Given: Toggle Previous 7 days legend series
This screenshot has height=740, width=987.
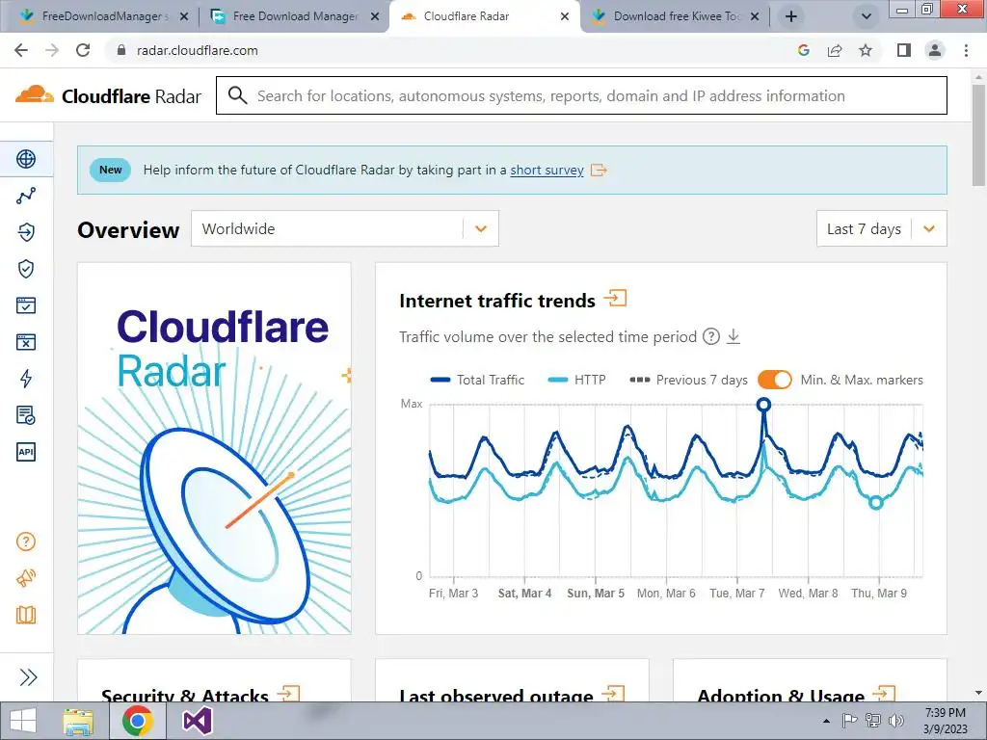Looking at the screenshot, I should pos(688,380).
